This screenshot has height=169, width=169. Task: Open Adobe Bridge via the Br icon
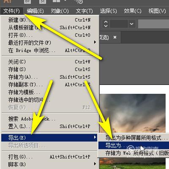[27, 1]
